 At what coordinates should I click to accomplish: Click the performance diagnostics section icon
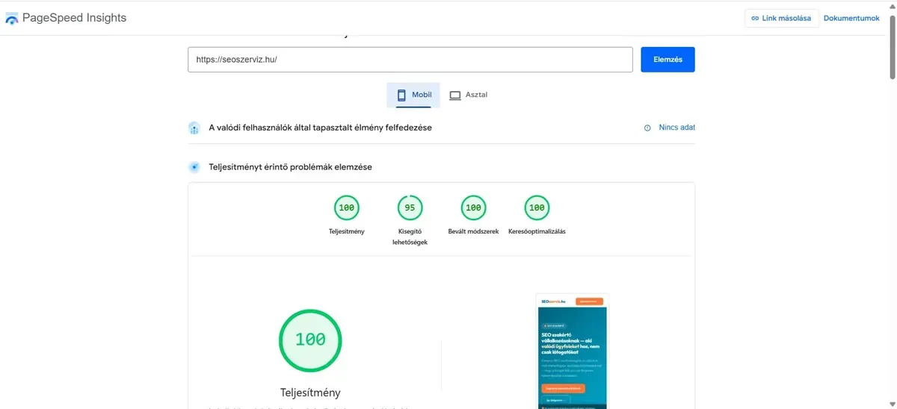(194, 167)
